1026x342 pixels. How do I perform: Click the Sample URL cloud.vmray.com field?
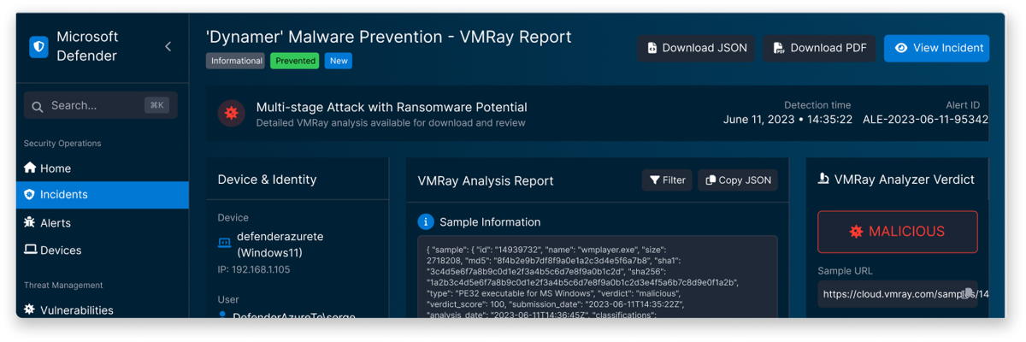(x=897, y=293)
